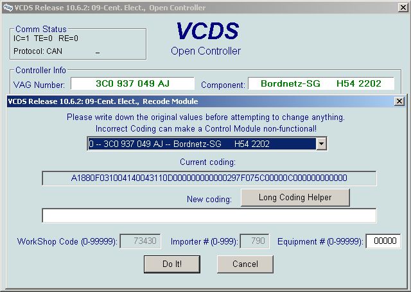411x292 pixels.
Task: Click the Equipment # (0-99999) label
Action: click(320, 241)
